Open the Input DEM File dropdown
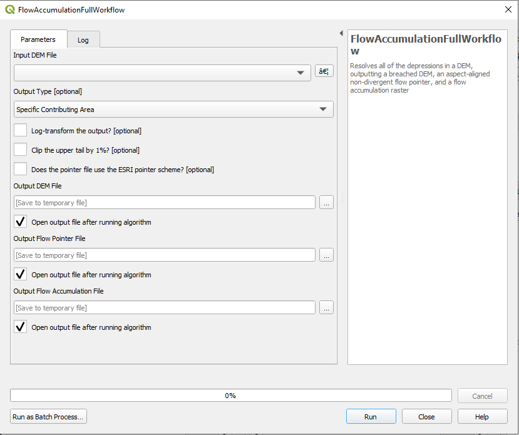519x435 pixels. [162, 73]
